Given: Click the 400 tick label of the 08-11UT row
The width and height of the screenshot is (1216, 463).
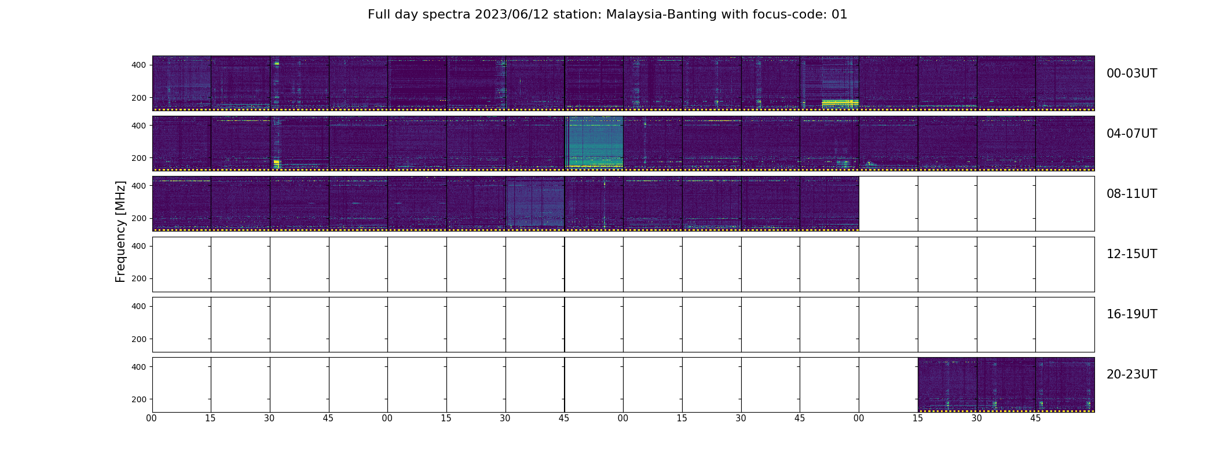Looking at the screenshot, I should [x=139, y=186].
